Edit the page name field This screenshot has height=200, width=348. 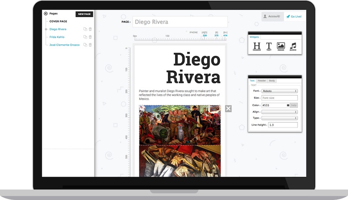point(180,22)
